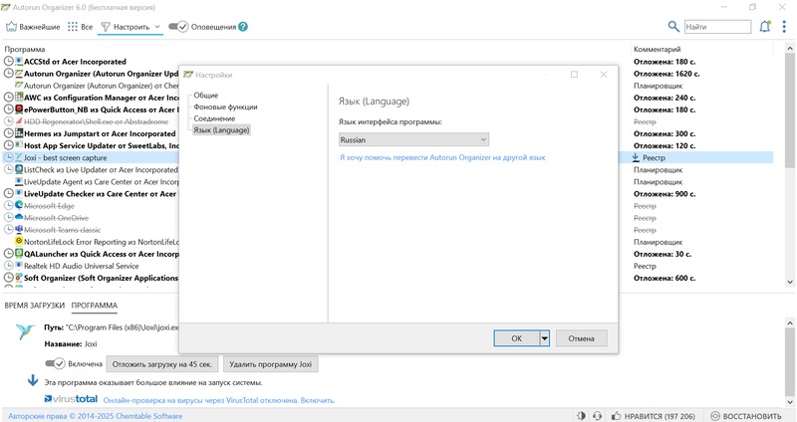The width and height of the screenshot is (797, 422).
Task: Click the Удалить программу Joxi button
Action: (271, 364)
